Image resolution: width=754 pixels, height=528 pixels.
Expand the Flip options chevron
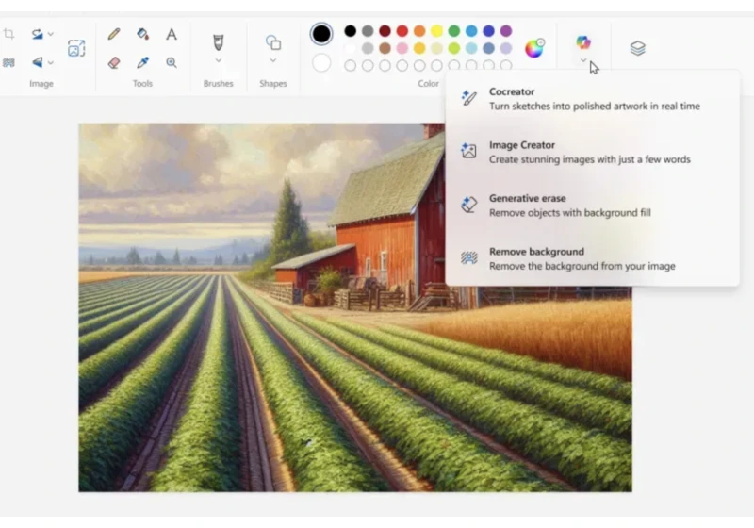coord(51,62)
